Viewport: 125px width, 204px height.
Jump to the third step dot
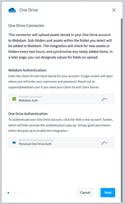15,193
